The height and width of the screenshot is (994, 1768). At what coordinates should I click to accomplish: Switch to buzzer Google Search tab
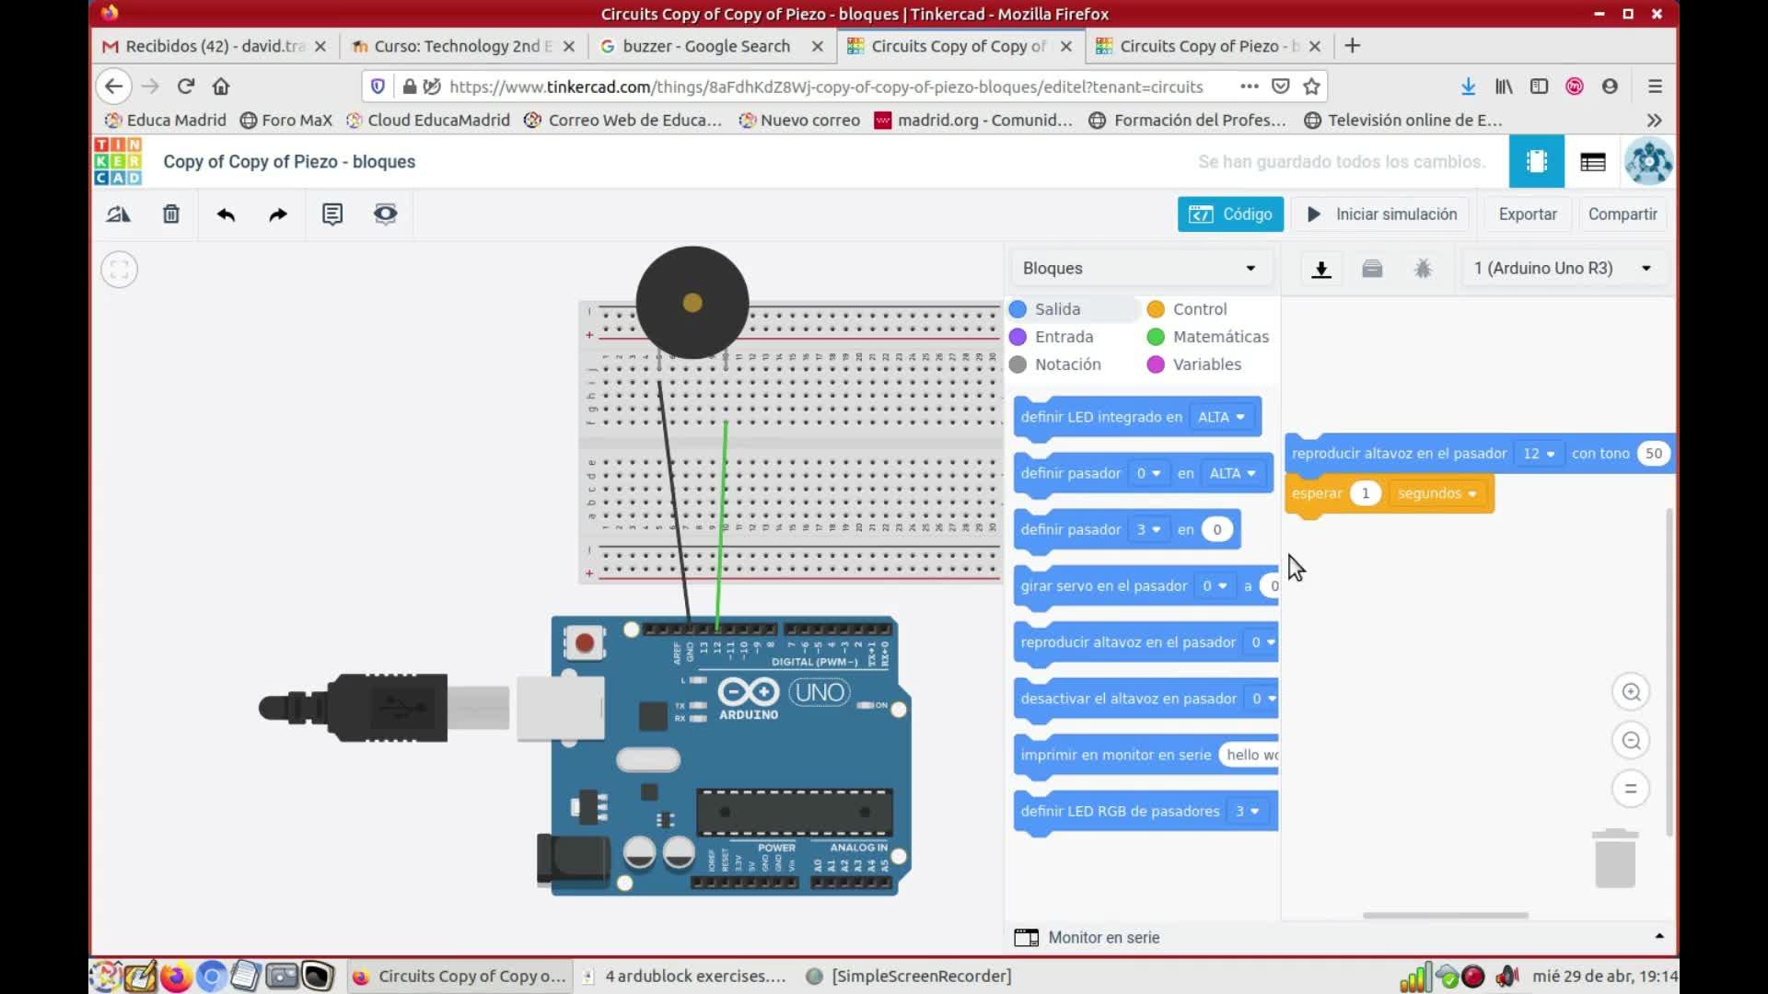pyautogui.click(x=705, y=46)
